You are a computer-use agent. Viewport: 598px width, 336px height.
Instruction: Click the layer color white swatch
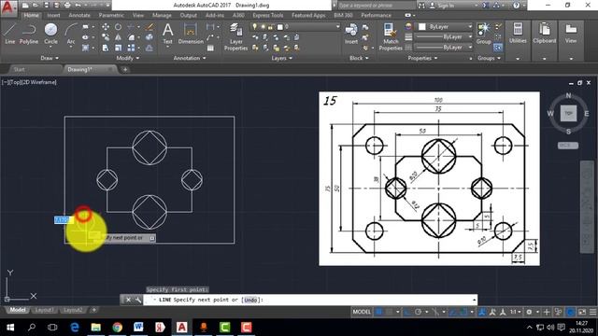point(280,27)
